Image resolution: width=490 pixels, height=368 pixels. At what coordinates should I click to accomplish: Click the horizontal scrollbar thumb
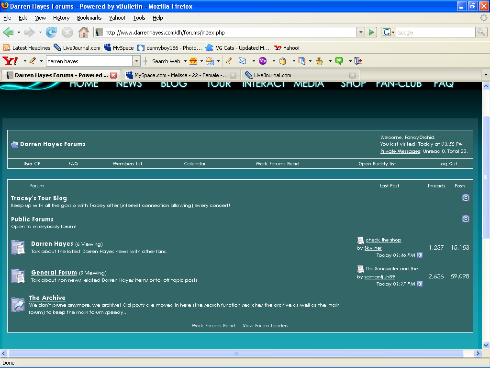(234, 353)
